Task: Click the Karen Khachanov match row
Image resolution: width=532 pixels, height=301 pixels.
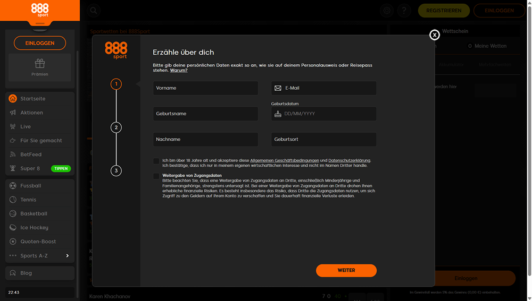Action: coord(237,296)
